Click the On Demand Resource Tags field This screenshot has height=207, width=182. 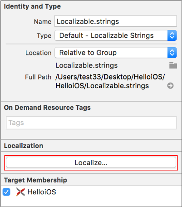[91, 123]
